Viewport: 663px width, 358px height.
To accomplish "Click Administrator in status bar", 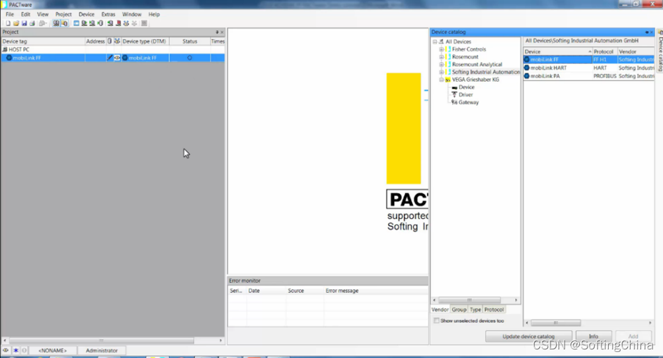I will click(102, 350).
